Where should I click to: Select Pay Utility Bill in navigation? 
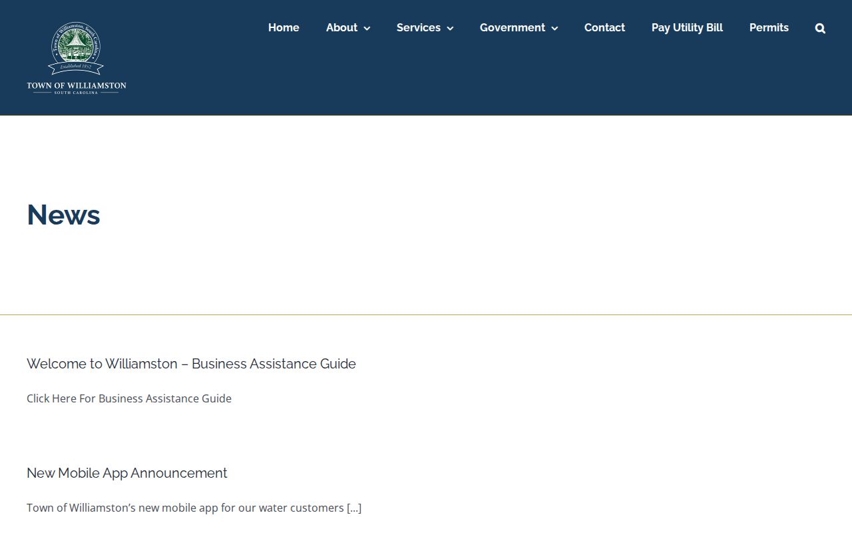coord(687,27)
